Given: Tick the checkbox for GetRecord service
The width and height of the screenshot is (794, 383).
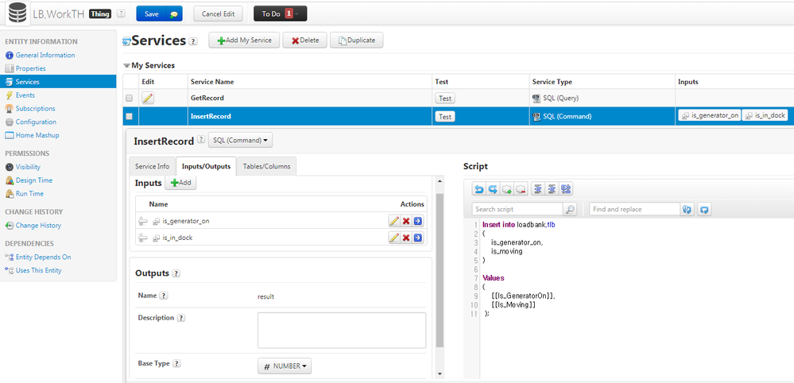Looking at the screenshot, I should coord(129,99).
